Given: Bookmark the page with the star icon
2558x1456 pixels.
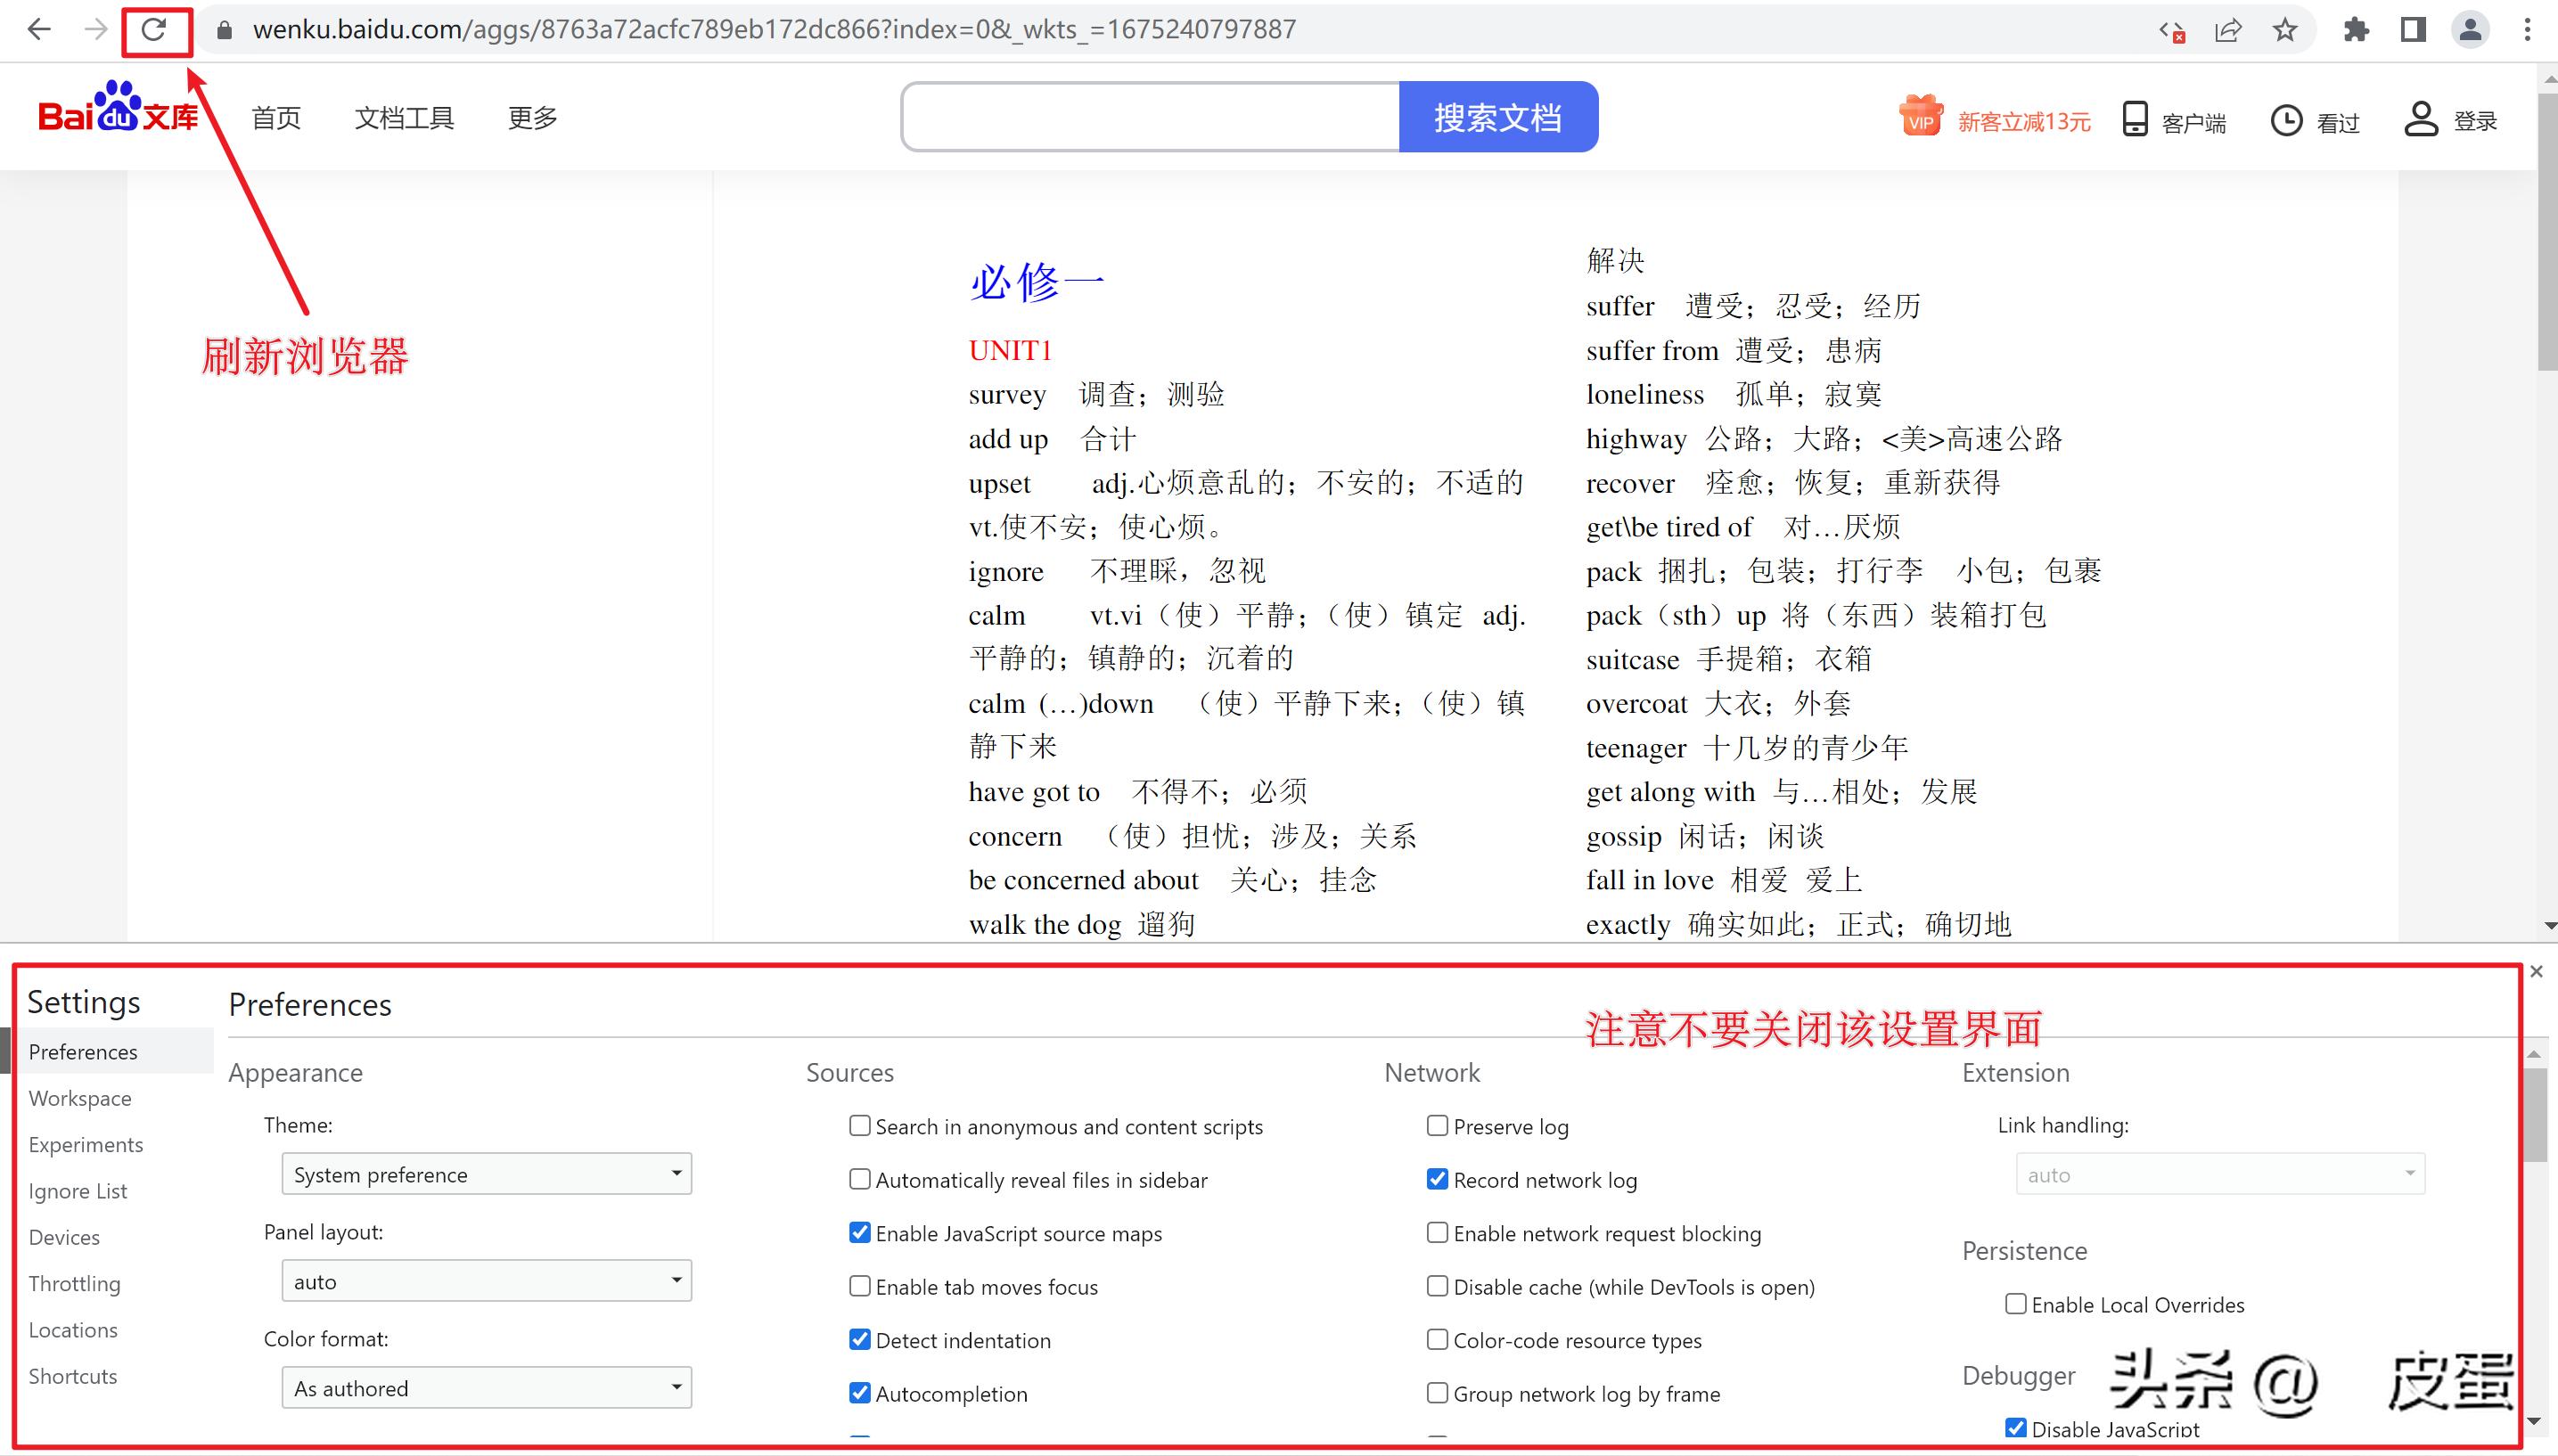Looking at the screenshot, I should click(2285, 29).
